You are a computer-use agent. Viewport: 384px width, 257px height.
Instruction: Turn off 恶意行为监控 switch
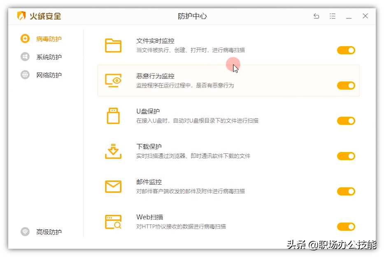point(346,86)
